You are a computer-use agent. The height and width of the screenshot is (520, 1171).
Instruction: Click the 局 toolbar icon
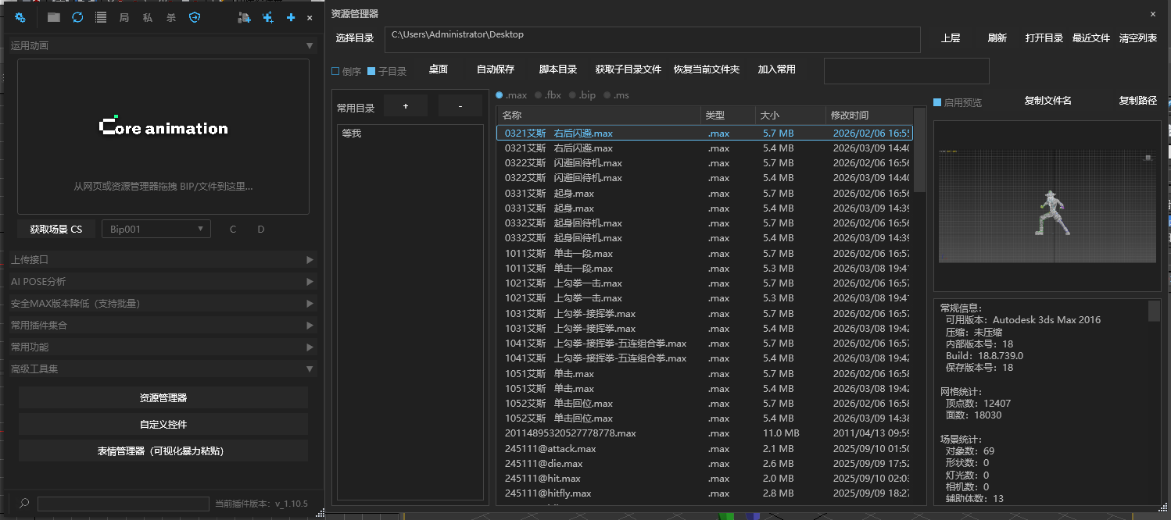[x=124, y=17]
